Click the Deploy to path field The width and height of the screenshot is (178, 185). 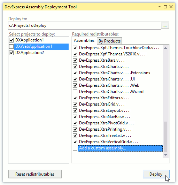click(x=84, y=25)
